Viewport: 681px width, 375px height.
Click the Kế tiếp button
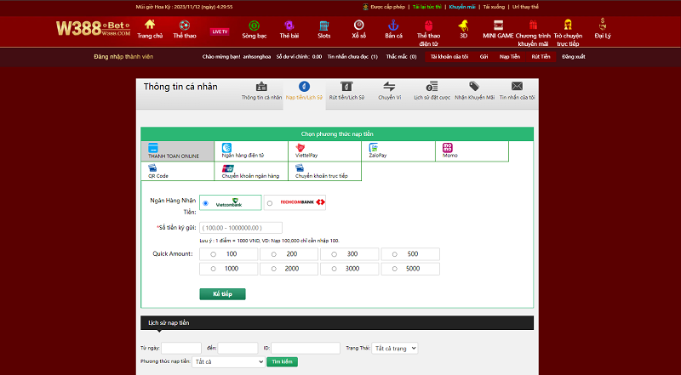222,294
